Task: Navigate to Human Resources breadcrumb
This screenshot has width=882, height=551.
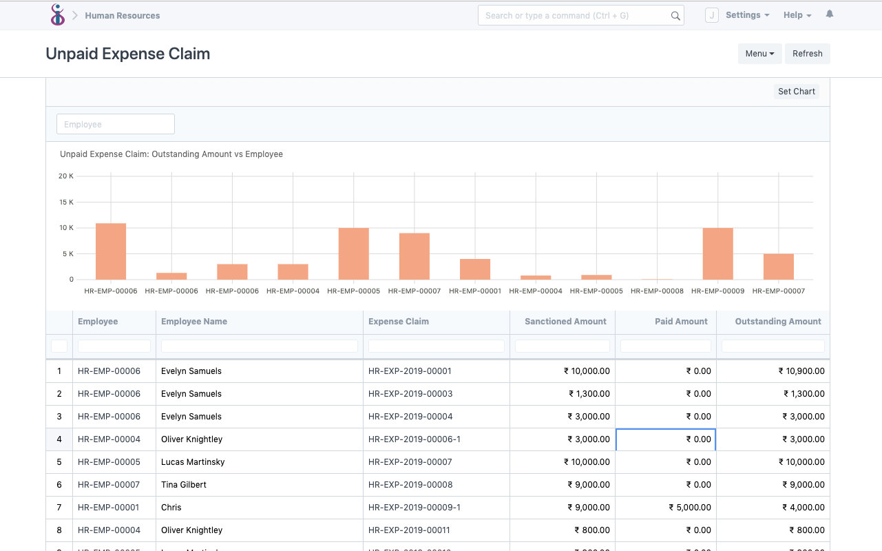Action: click(122, 14)
